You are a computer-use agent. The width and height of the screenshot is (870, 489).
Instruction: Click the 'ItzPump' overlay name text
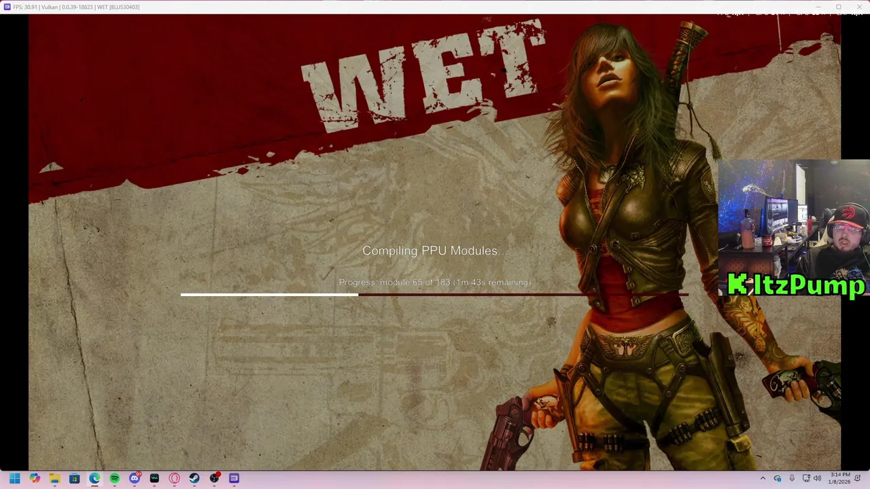click(795, 285)
